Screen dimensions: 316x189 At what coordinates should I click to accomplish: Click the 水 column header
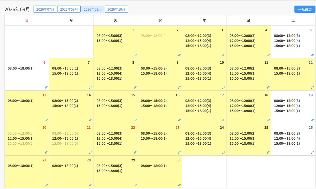coord(160,20)
